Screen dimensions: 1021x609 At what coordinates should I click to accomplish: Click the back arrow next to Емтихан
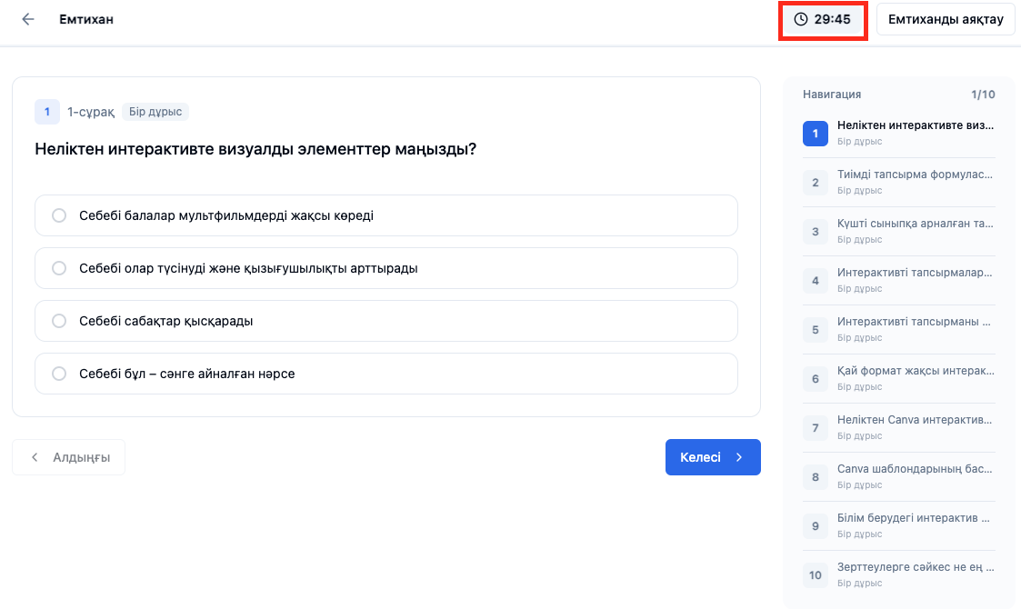[x=27, y=19]
